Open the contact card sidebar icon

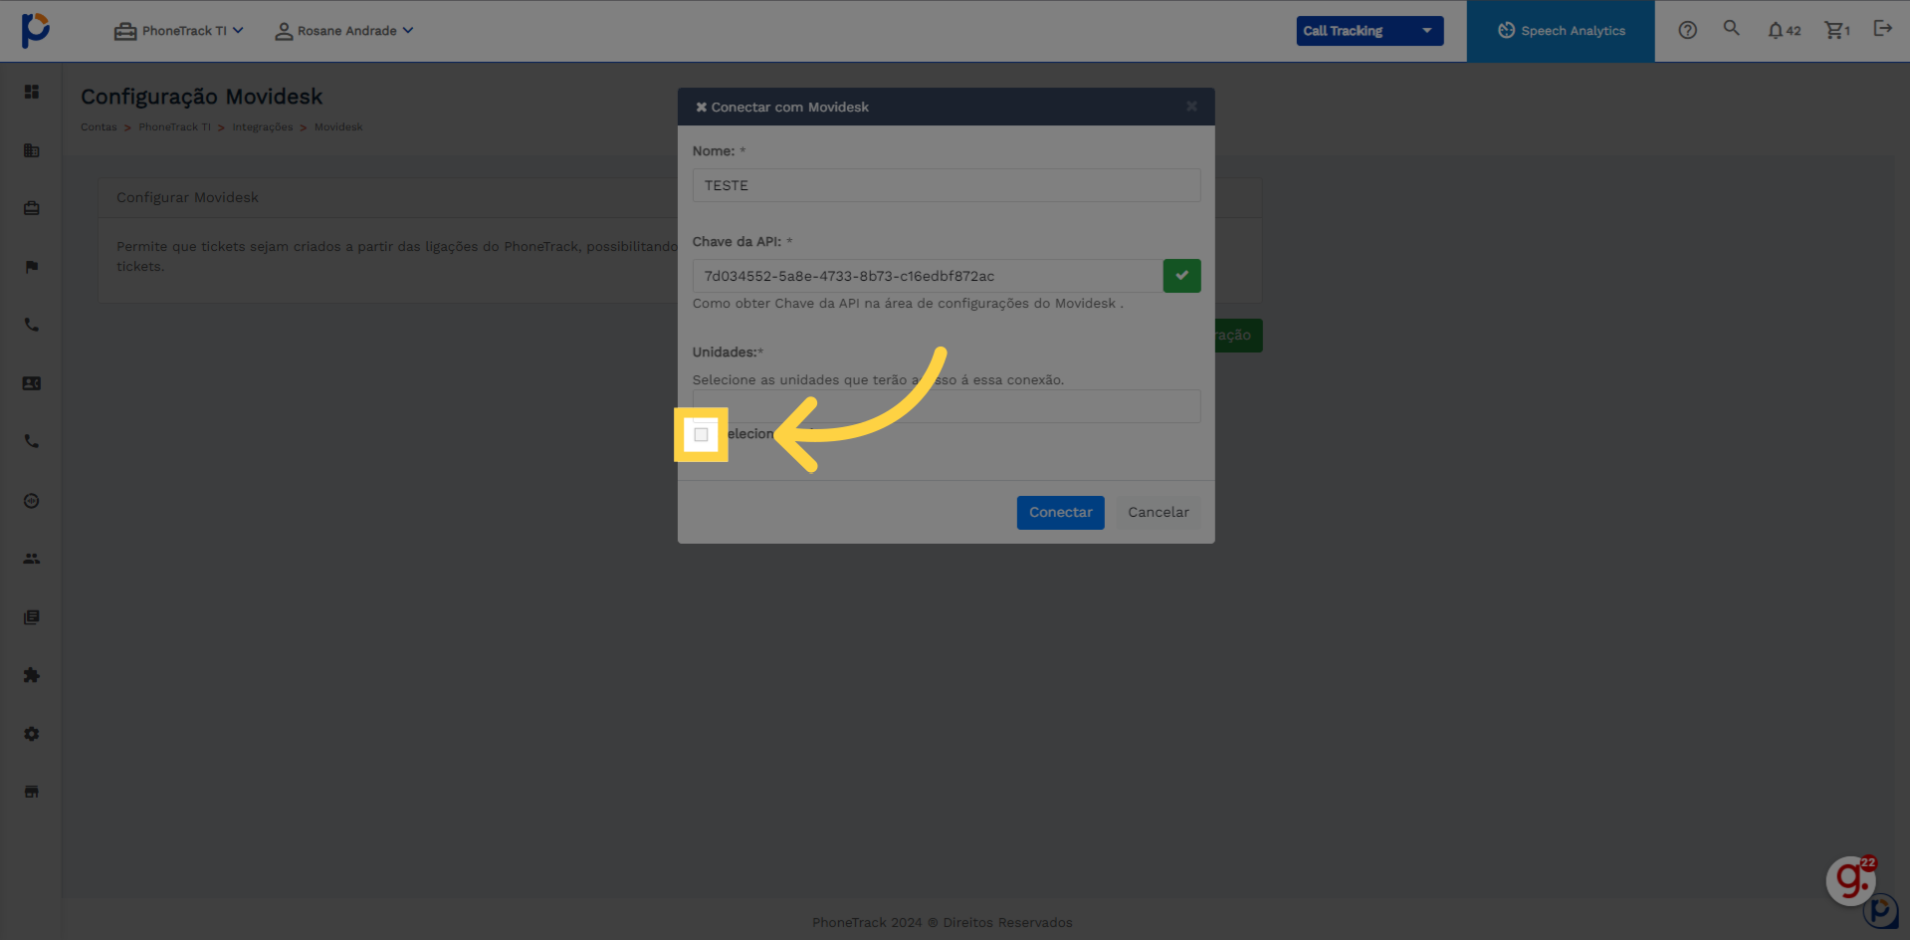(x=32, y=383)
